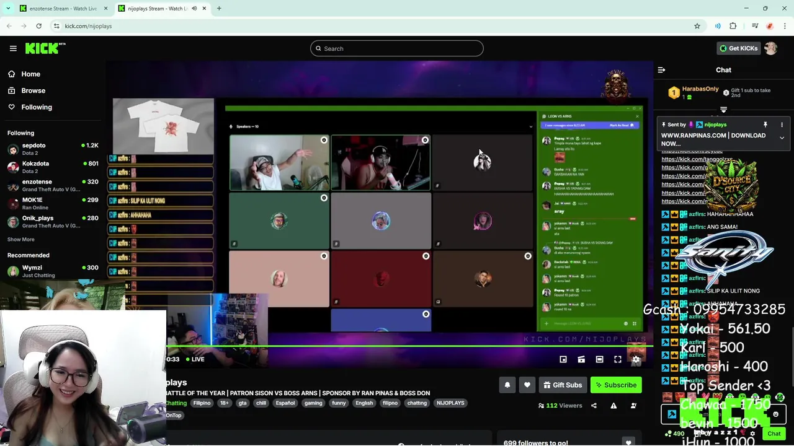Click the Gift Subs button

563,385
